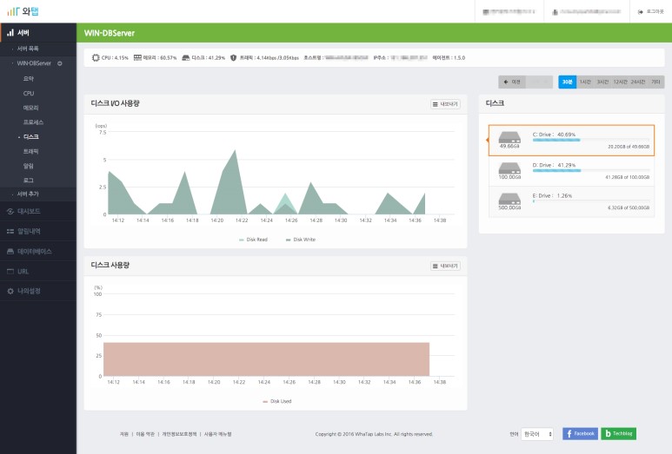
Task: Click the C: Drive disk icon
Action: tap(509, 138)
